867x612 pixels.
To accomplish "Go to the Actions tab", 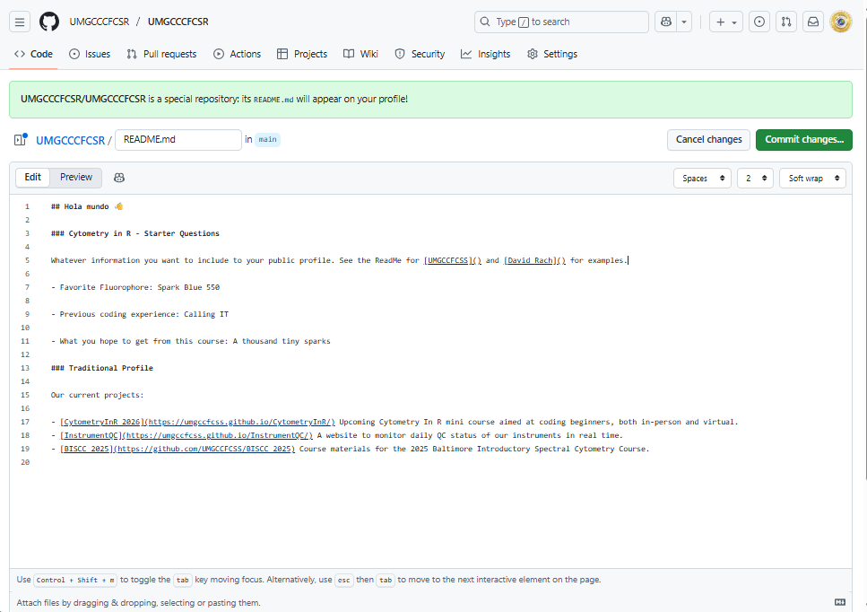I will [237, 54].
